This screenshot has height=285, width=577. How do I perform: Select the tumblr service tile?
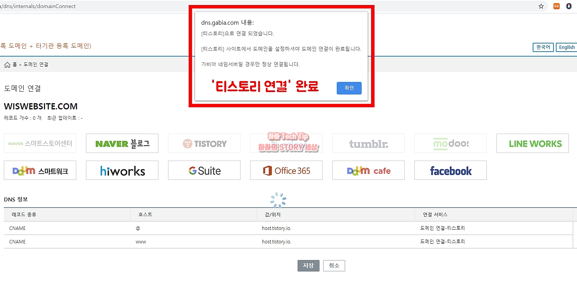(x=368, y=143)
